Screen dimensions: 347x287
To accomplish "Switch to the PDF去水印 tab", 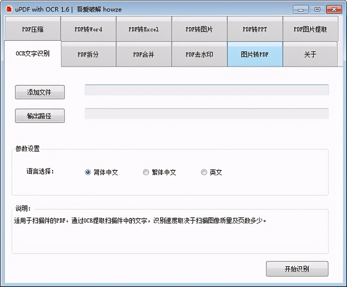I will point(199,54).
